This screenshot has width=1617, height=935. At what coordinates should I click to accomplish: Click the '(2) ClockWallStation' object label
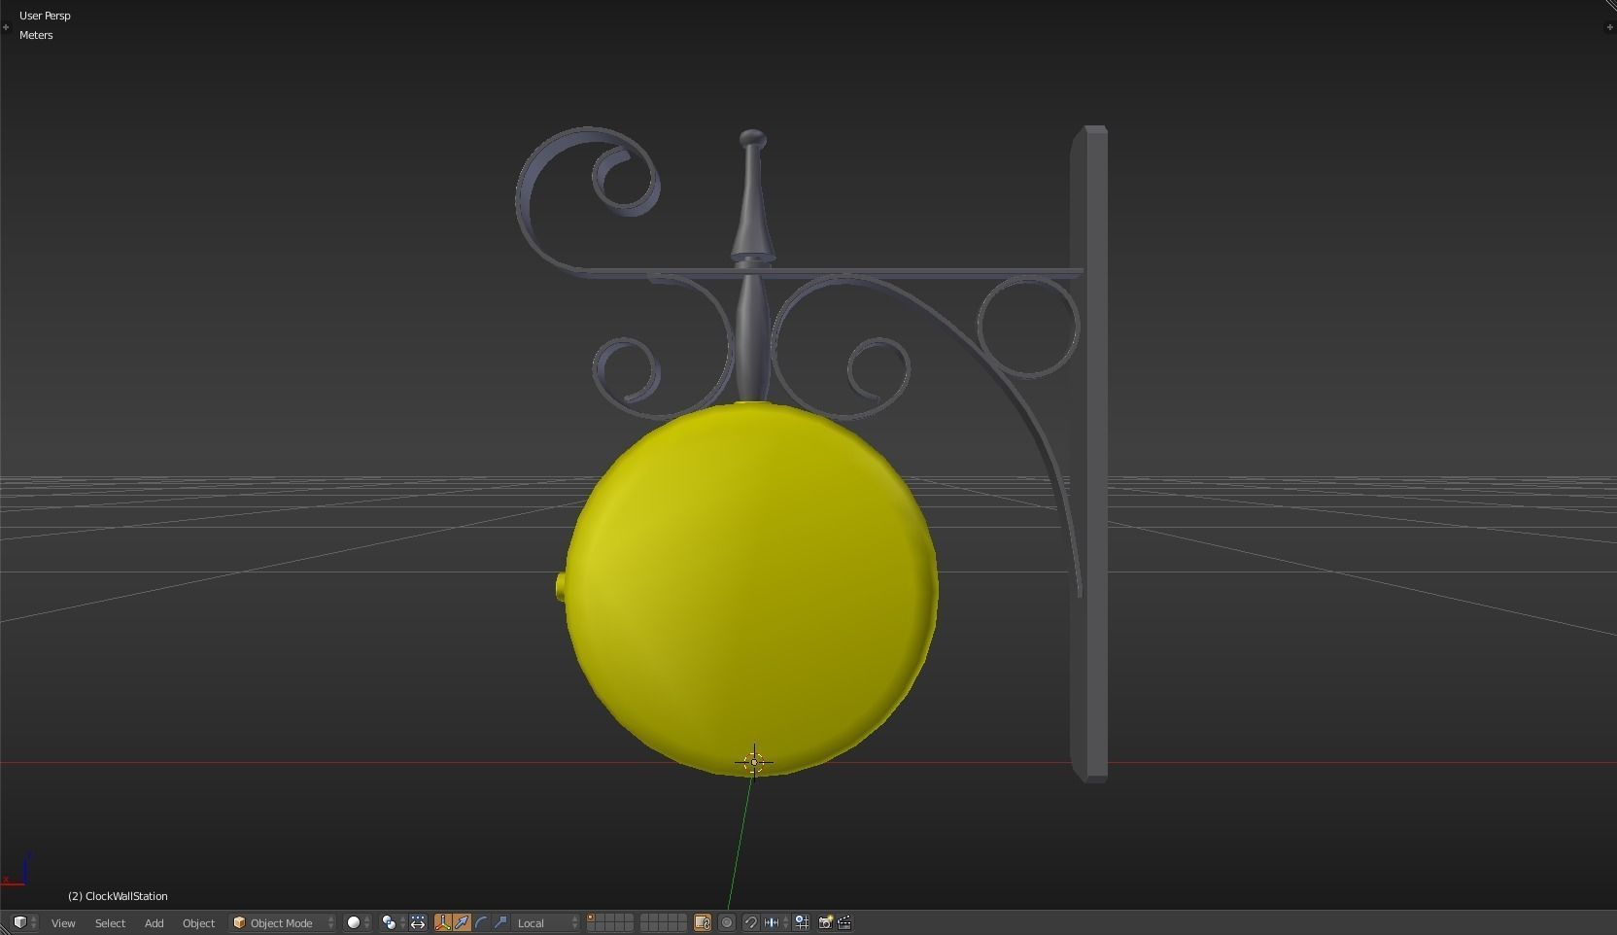point(118,896)
